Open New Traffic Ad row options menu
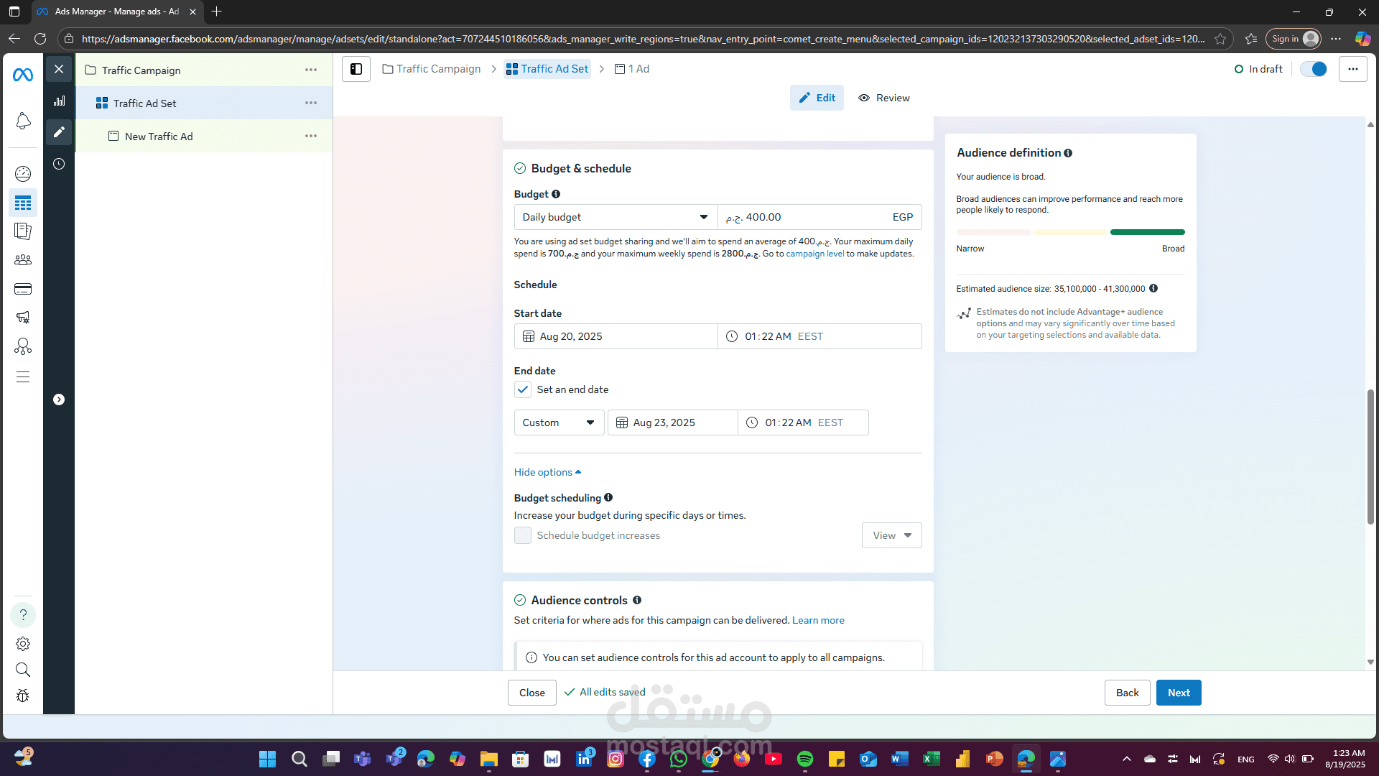Viewport: 1379px width, 776px height. [x=311, y=137]
